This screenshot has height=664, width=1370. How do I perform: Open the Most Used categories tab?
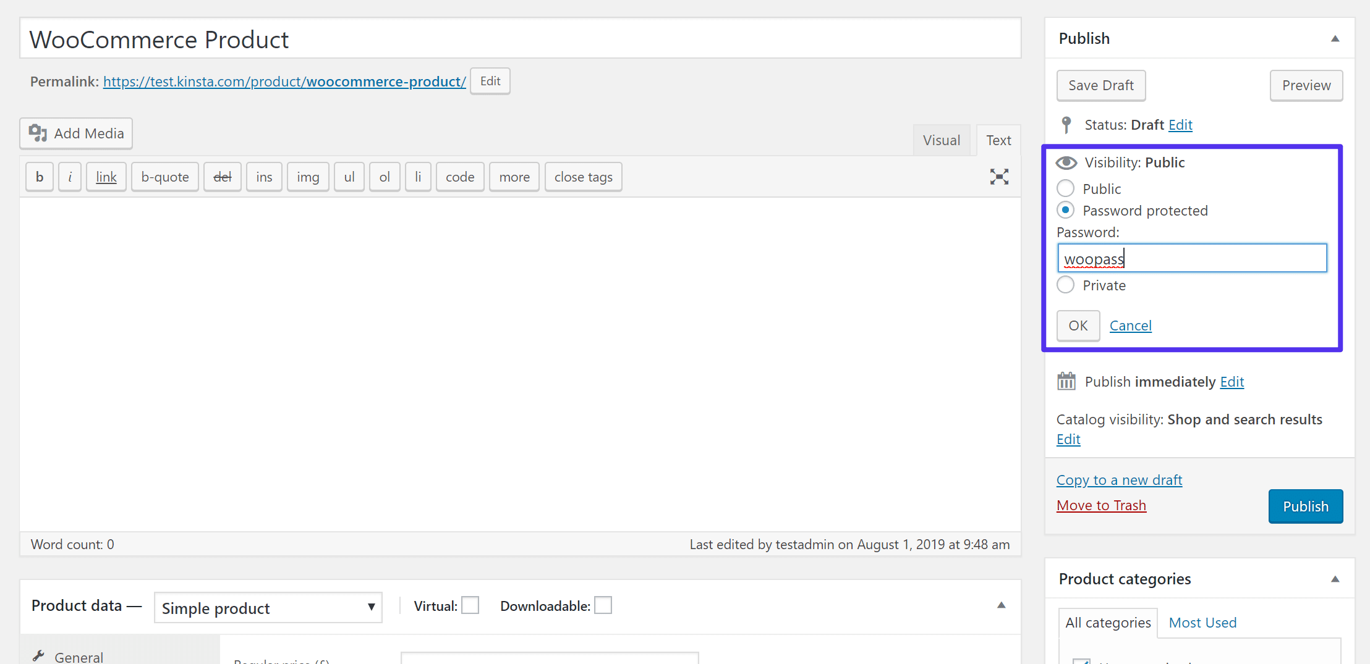pos(1202,622)
